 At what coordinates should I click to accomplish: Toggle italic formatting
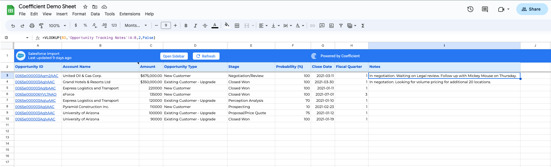tap(196, 26)
